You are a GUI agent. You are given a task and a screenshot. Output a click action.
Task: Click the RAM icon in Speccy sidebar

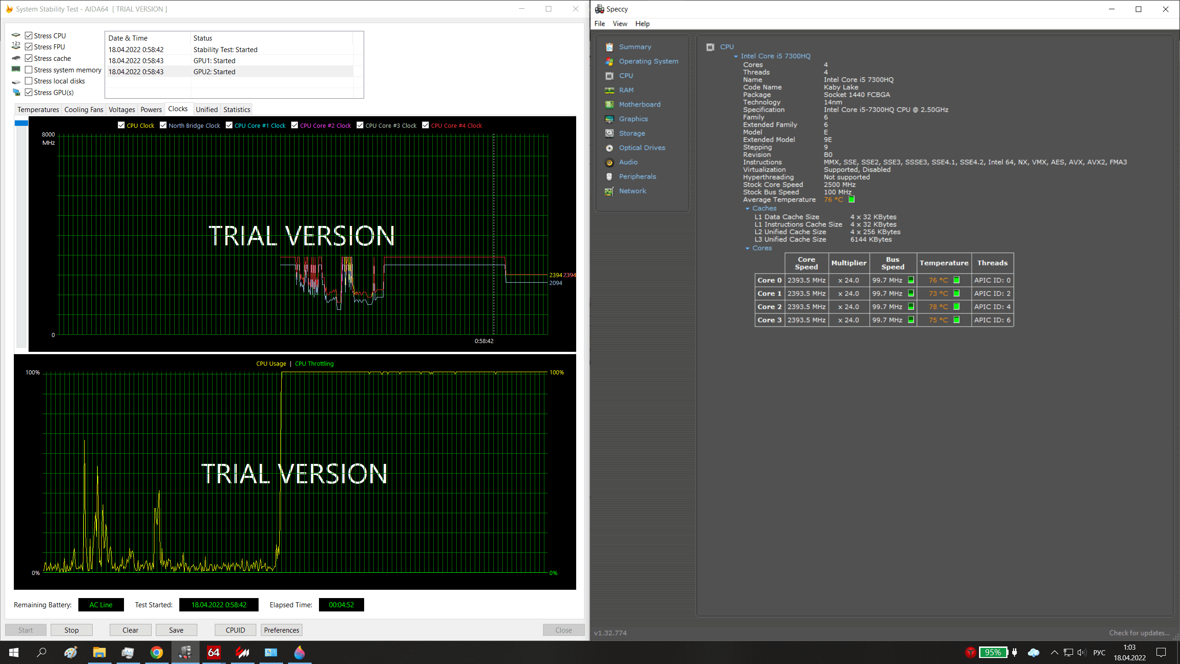609,89
